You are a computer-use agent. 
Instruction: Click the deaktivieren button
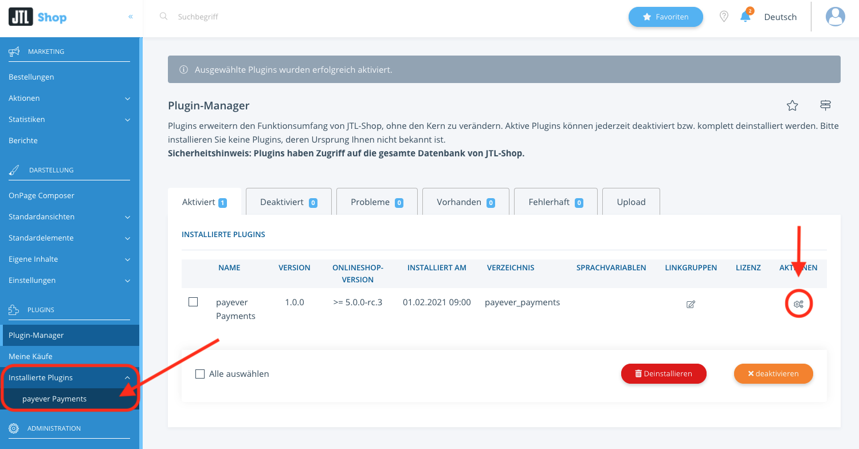point(774,373)
